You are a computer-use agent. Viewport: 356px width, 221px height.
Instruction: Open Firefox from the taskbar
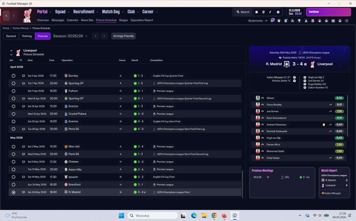click(224, 215)
